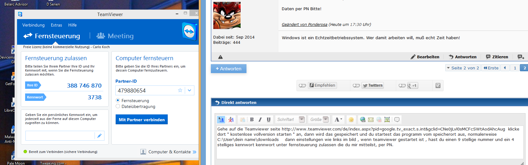
Task: Open the smiley picker in editor
Action: (351, 120)
